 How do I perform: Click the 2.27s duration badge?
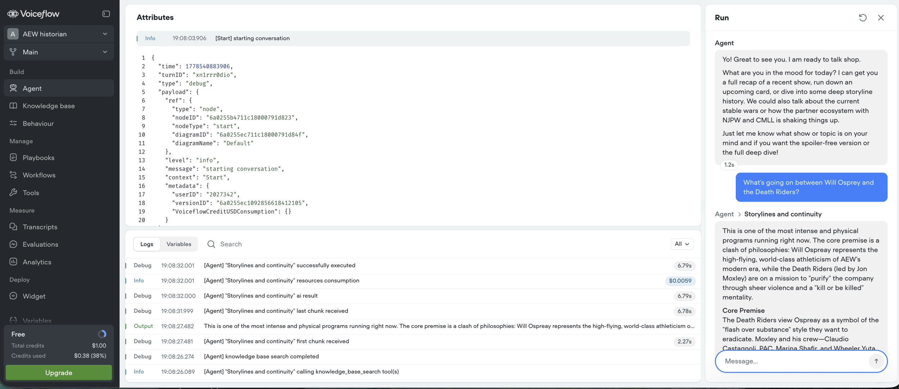[684, 342]
